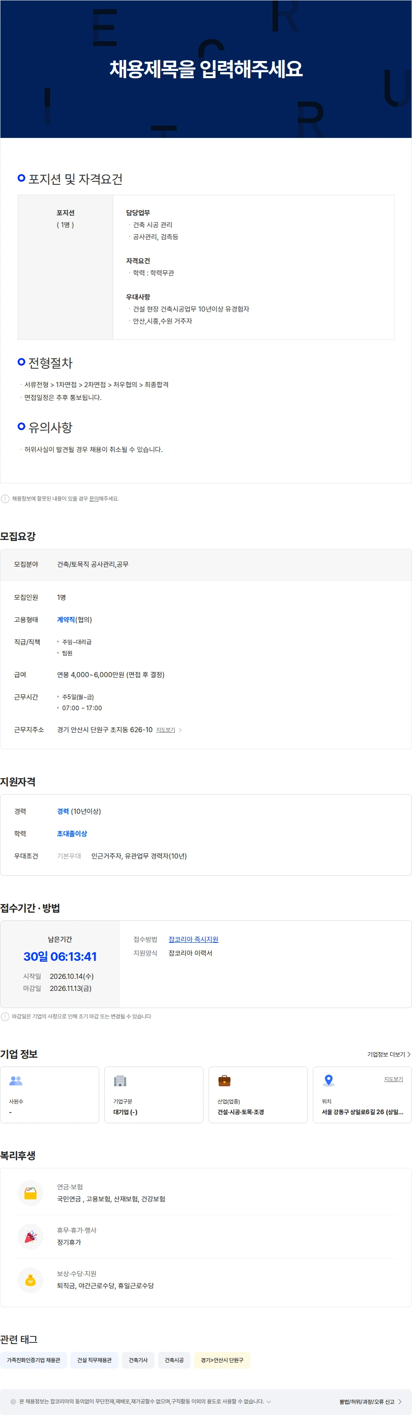
Task: Select the 가족친화인증기업 채용관 tag
Action: (x=33, y=1360)
